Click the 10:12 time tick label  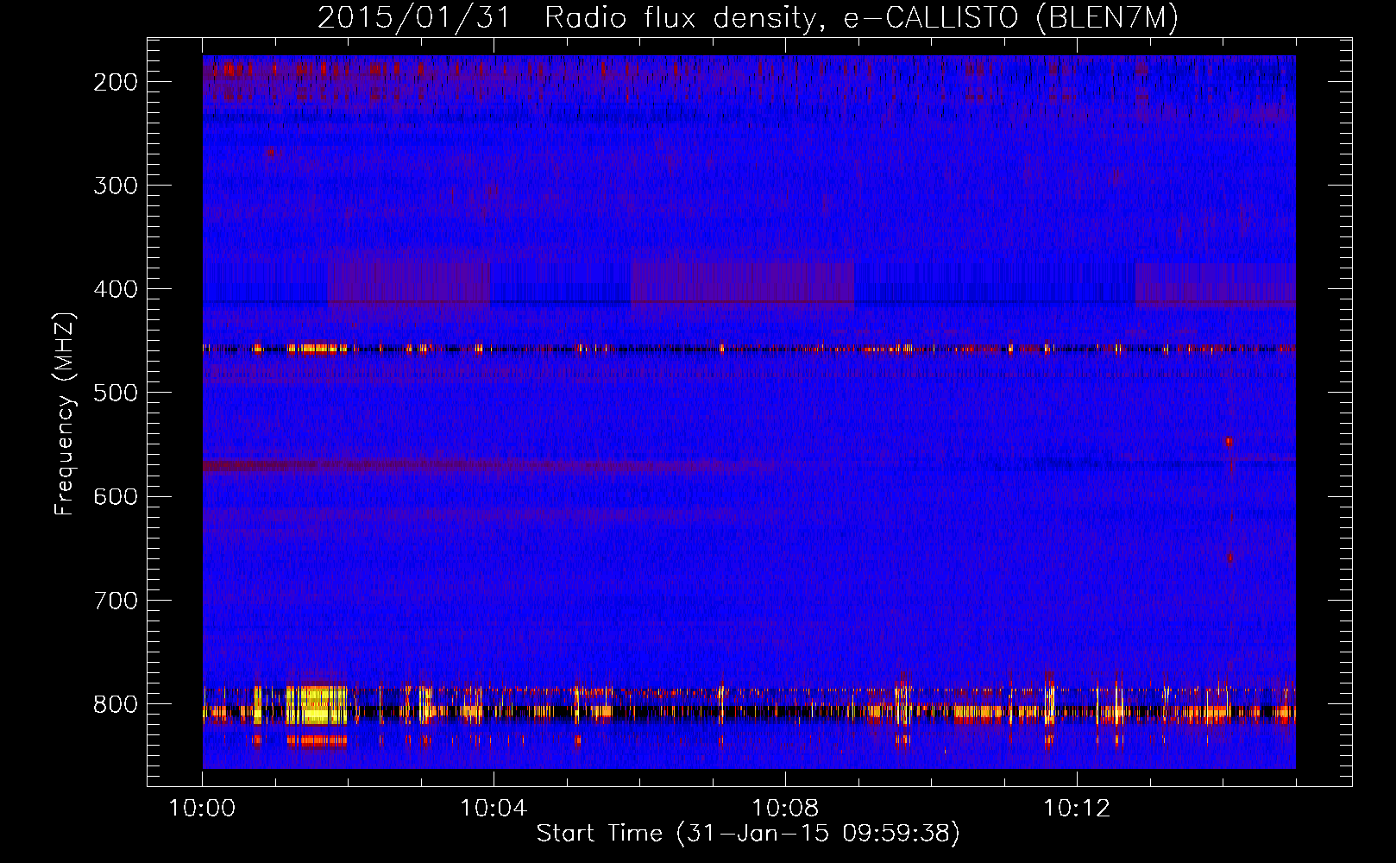[x=1077, y=809]
